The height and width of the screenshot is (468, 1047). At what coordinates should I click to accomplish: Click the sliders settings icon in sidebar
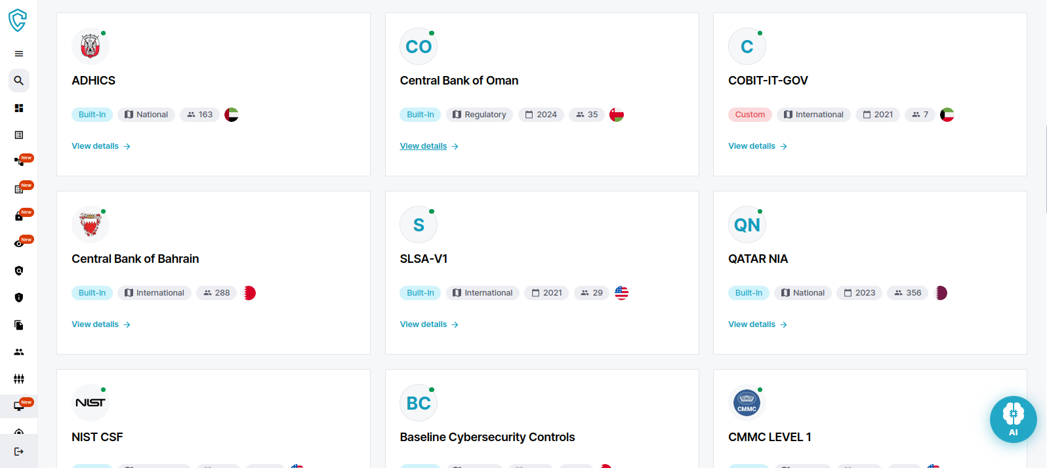click(x=19, y=379)
